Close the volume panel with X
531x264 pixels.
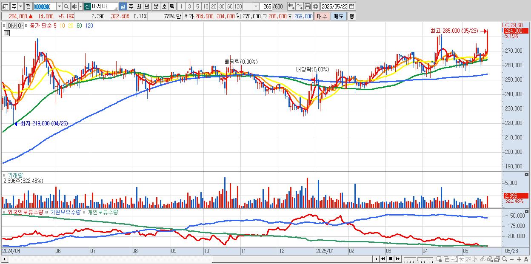point(527,175)
